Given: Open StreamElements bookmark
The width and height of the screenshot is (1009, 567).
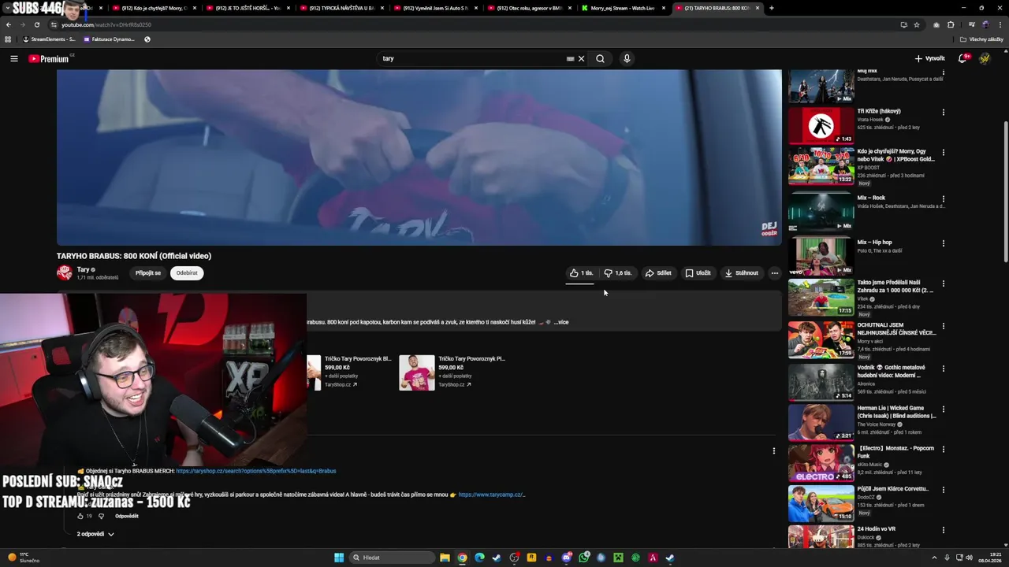Looking at the screenshot, I should pos(49,39).
